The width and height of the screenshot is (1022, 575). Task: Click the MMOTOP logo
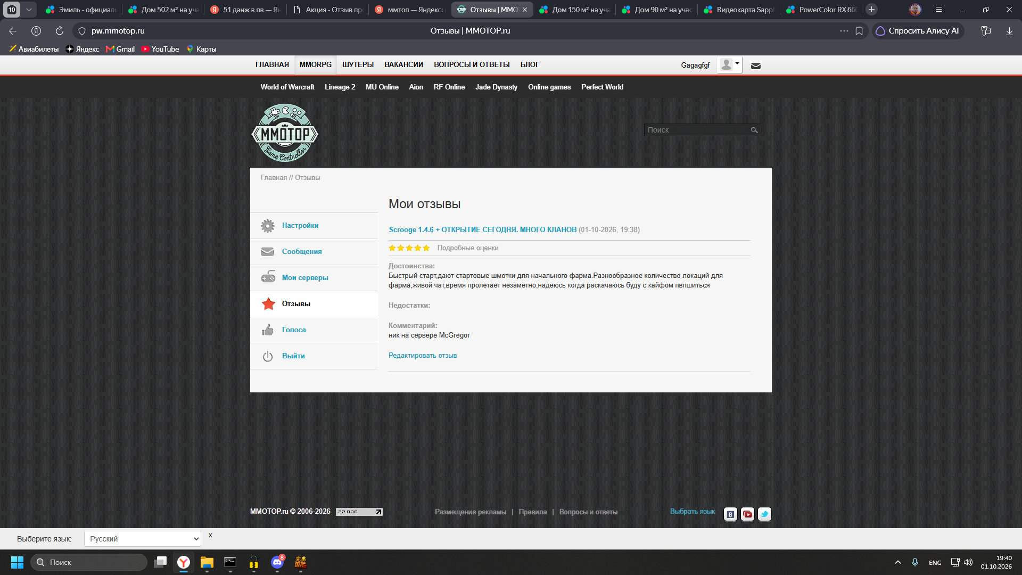tap(285, 133)
